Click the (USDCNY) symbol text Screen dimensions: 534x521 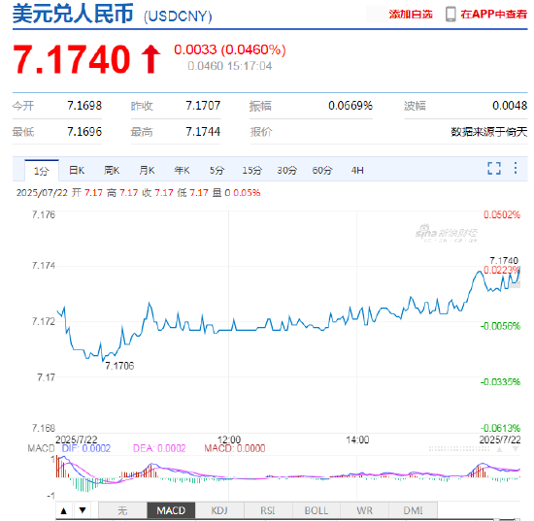point(178,16)
